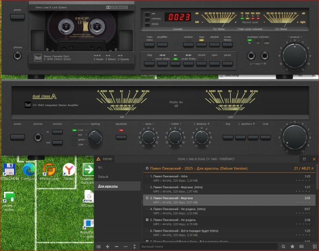Click the cassette tape in the deck window
Viewport: 319px width, 251px height.
pos(82,30)
